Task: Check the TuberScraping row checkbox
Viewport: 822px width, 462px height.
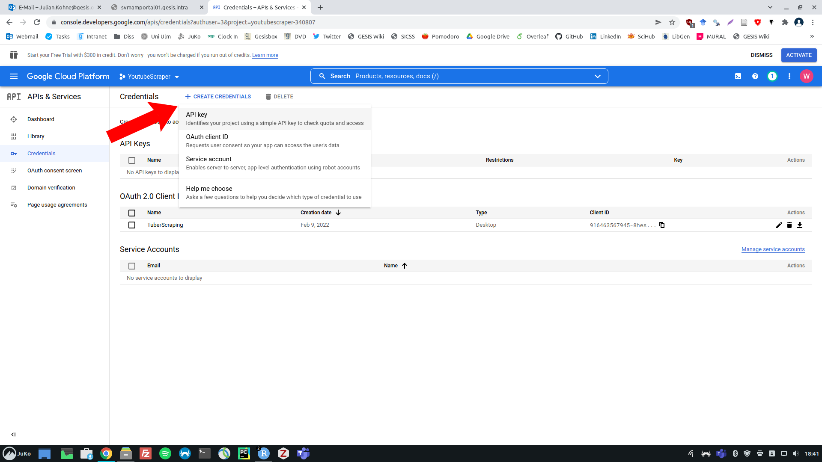Action: (x=132, y=225)
